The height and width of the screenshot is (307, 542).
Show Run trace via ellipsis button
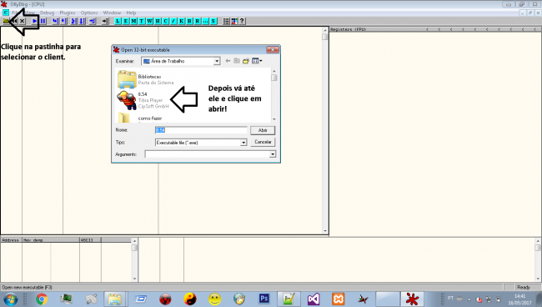[x=205, y=21]
